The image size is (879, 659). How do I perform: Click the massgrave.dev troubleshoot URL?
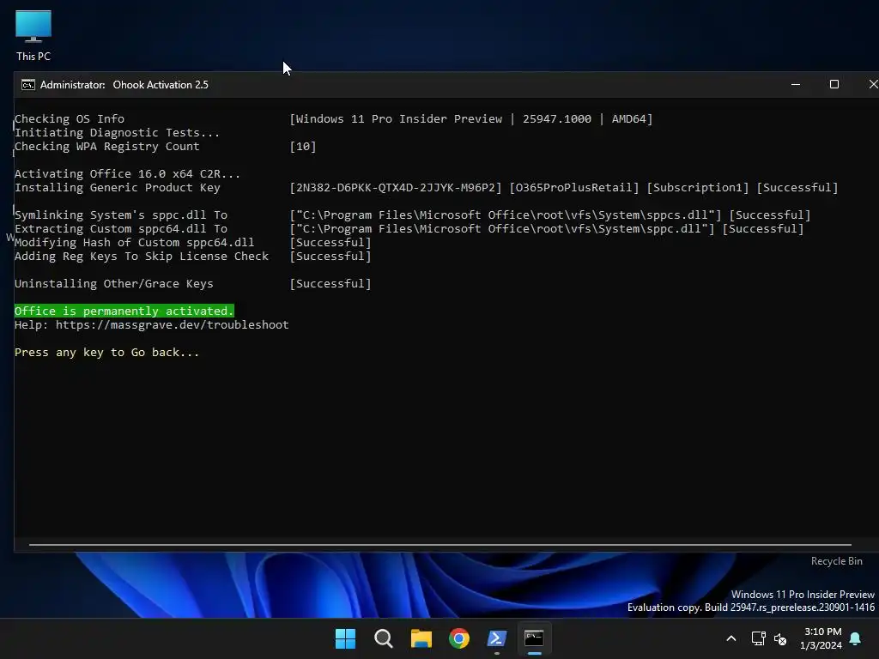172,325
